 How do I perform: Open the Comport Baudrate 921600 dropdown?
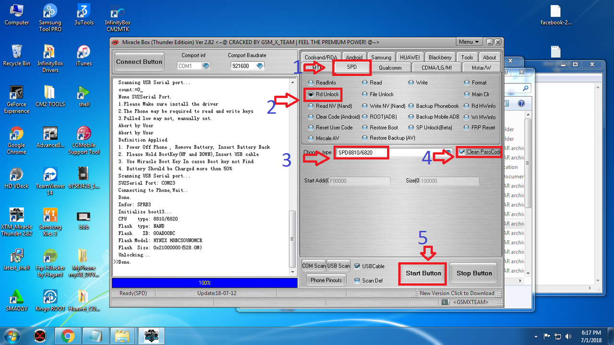259,66
